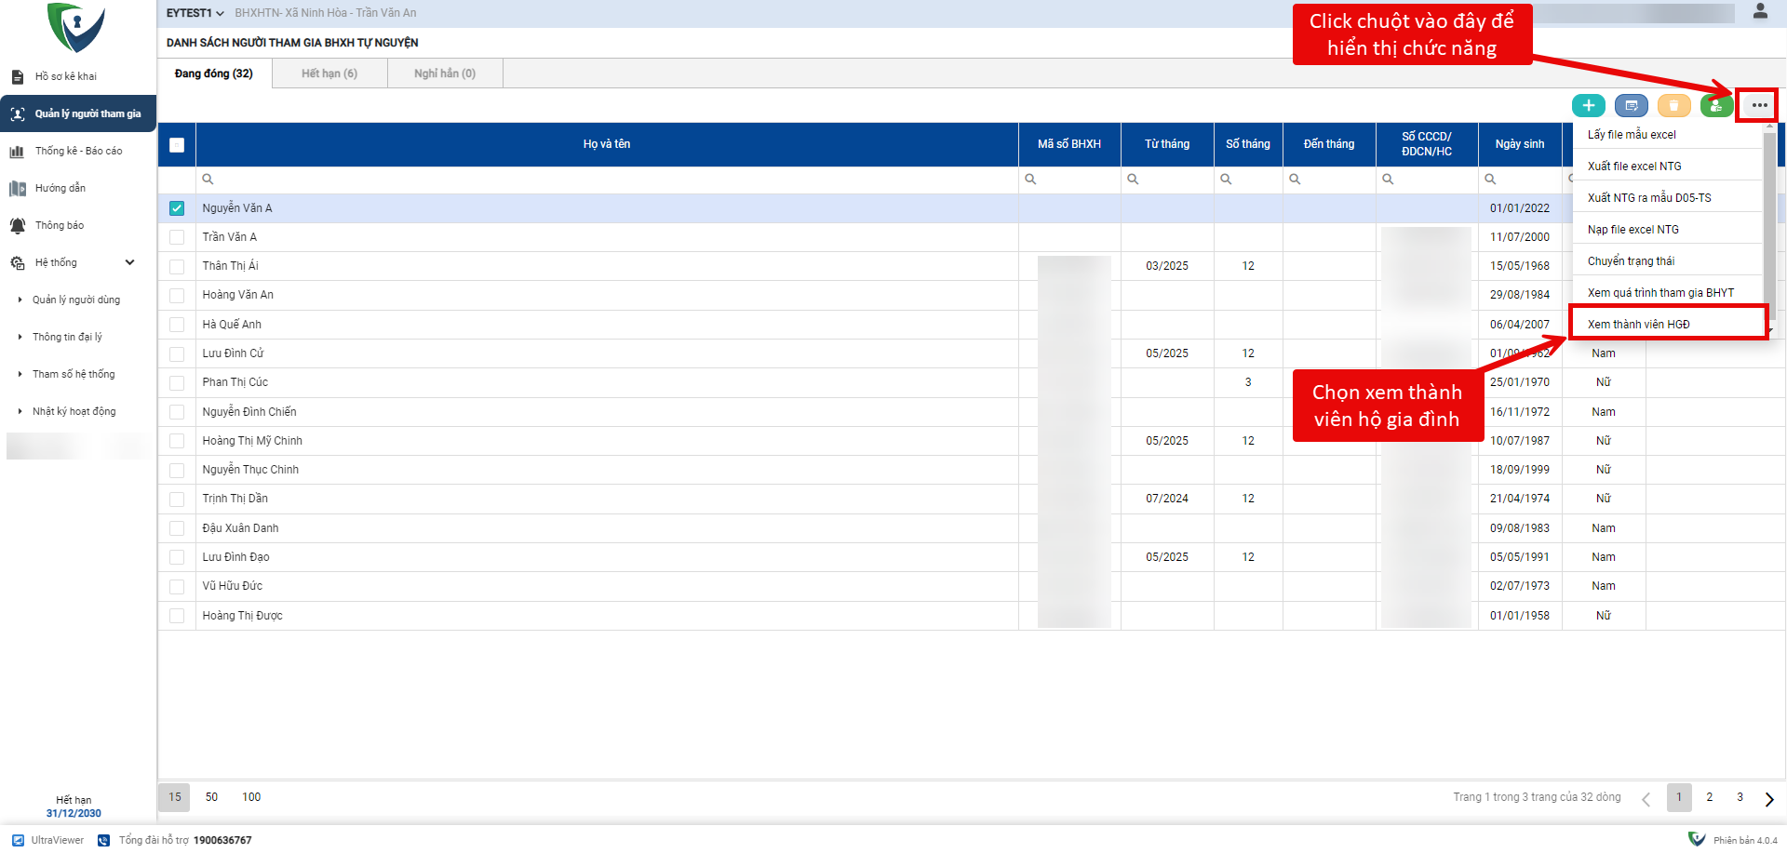This screenshot has height=853, width=1787.
Task: Open the three-dots more actions menu
Action: [1758, 106]
